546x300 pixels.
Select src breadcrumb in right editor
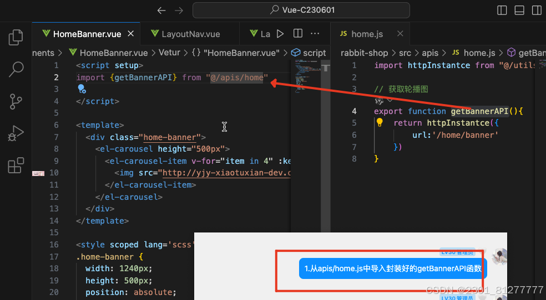(405, 53)
